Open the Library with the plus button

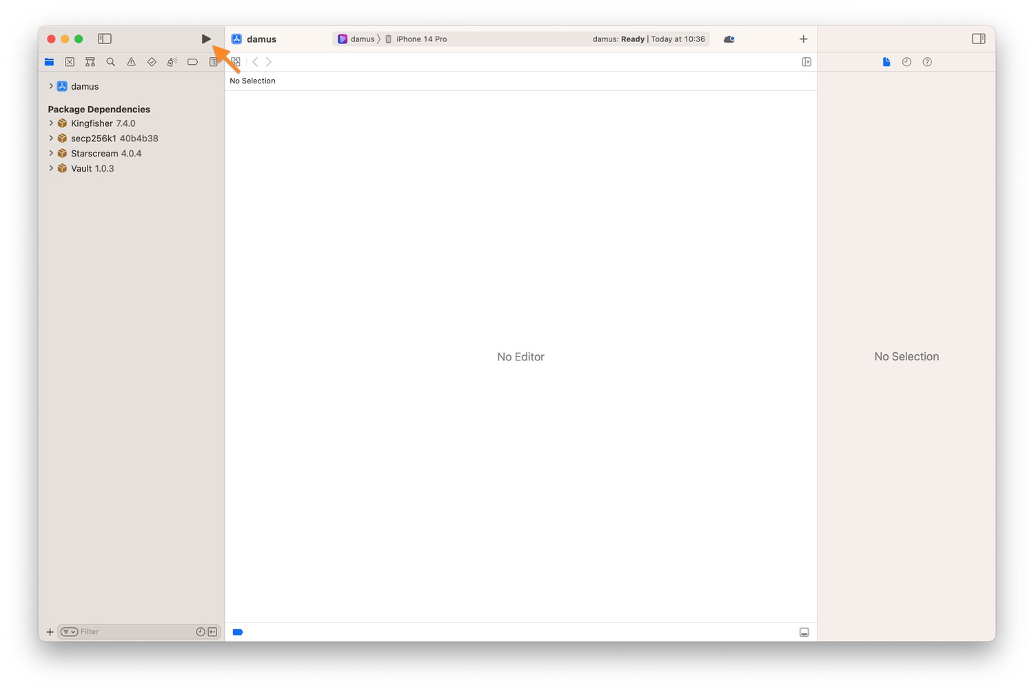pos(803,39)
